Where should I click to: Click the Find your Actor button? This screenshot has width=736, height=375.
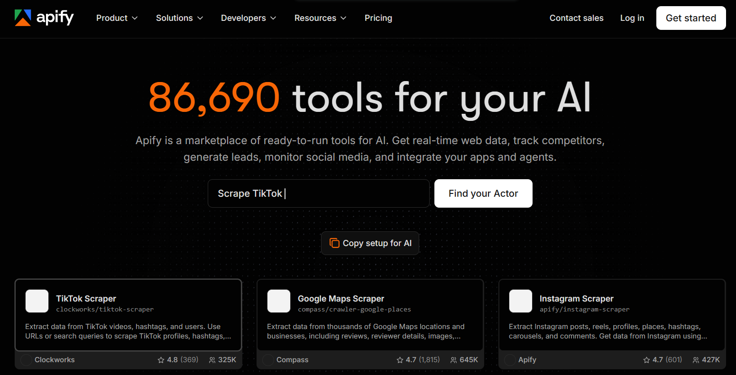pyautogui.click(x=483, y=193)
